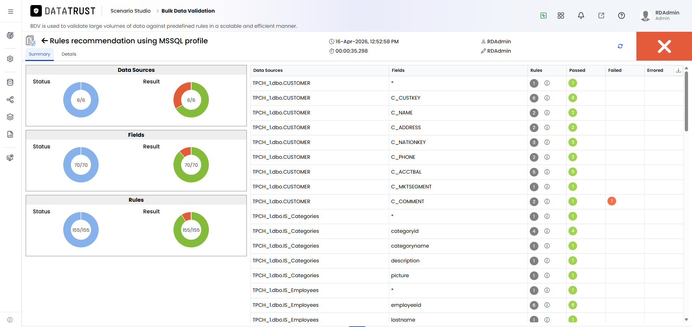Close the report with red X button
The width and height of the screenshot is (692, 327).
point(664,46)
